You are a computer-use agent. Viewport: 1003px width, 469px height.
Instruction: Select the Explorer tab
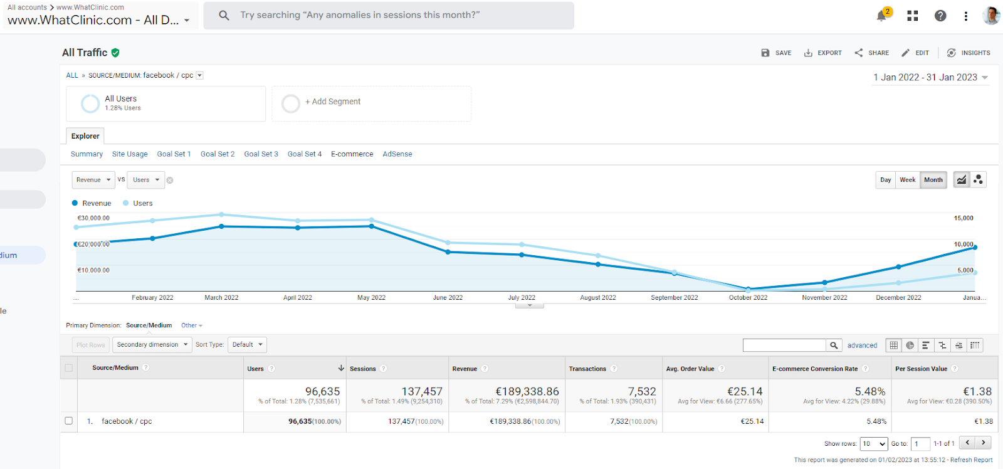point(85,136)
